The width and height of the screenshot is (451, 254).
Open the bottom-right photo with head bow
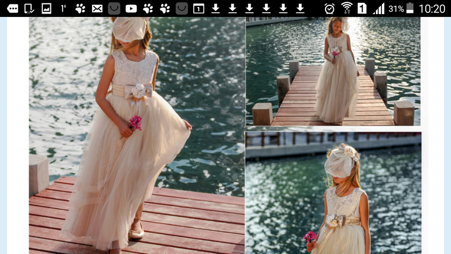click(x=333, y=192)
